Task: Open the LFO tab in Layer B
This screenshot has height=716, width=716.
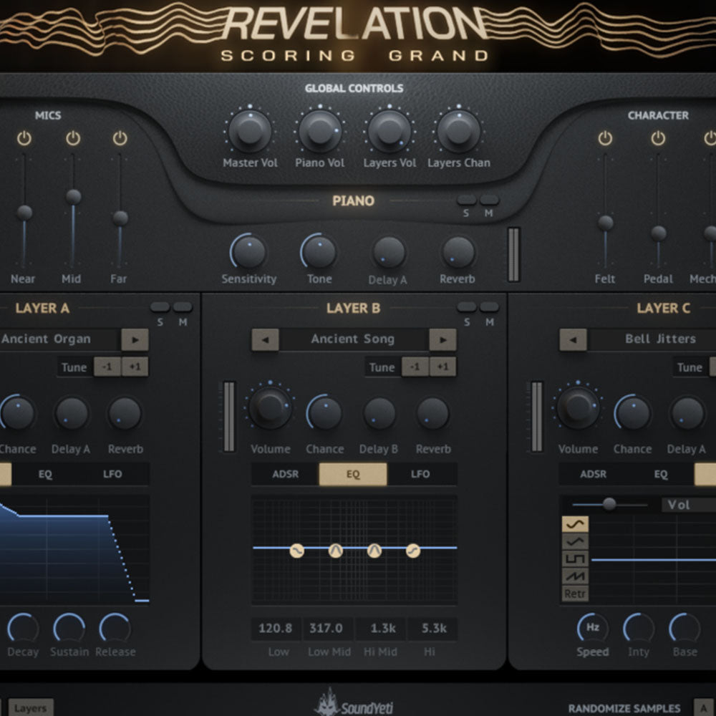Action: (x=420, y=474)
